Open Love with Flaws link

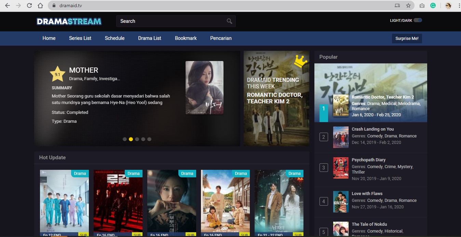[367, 194]
